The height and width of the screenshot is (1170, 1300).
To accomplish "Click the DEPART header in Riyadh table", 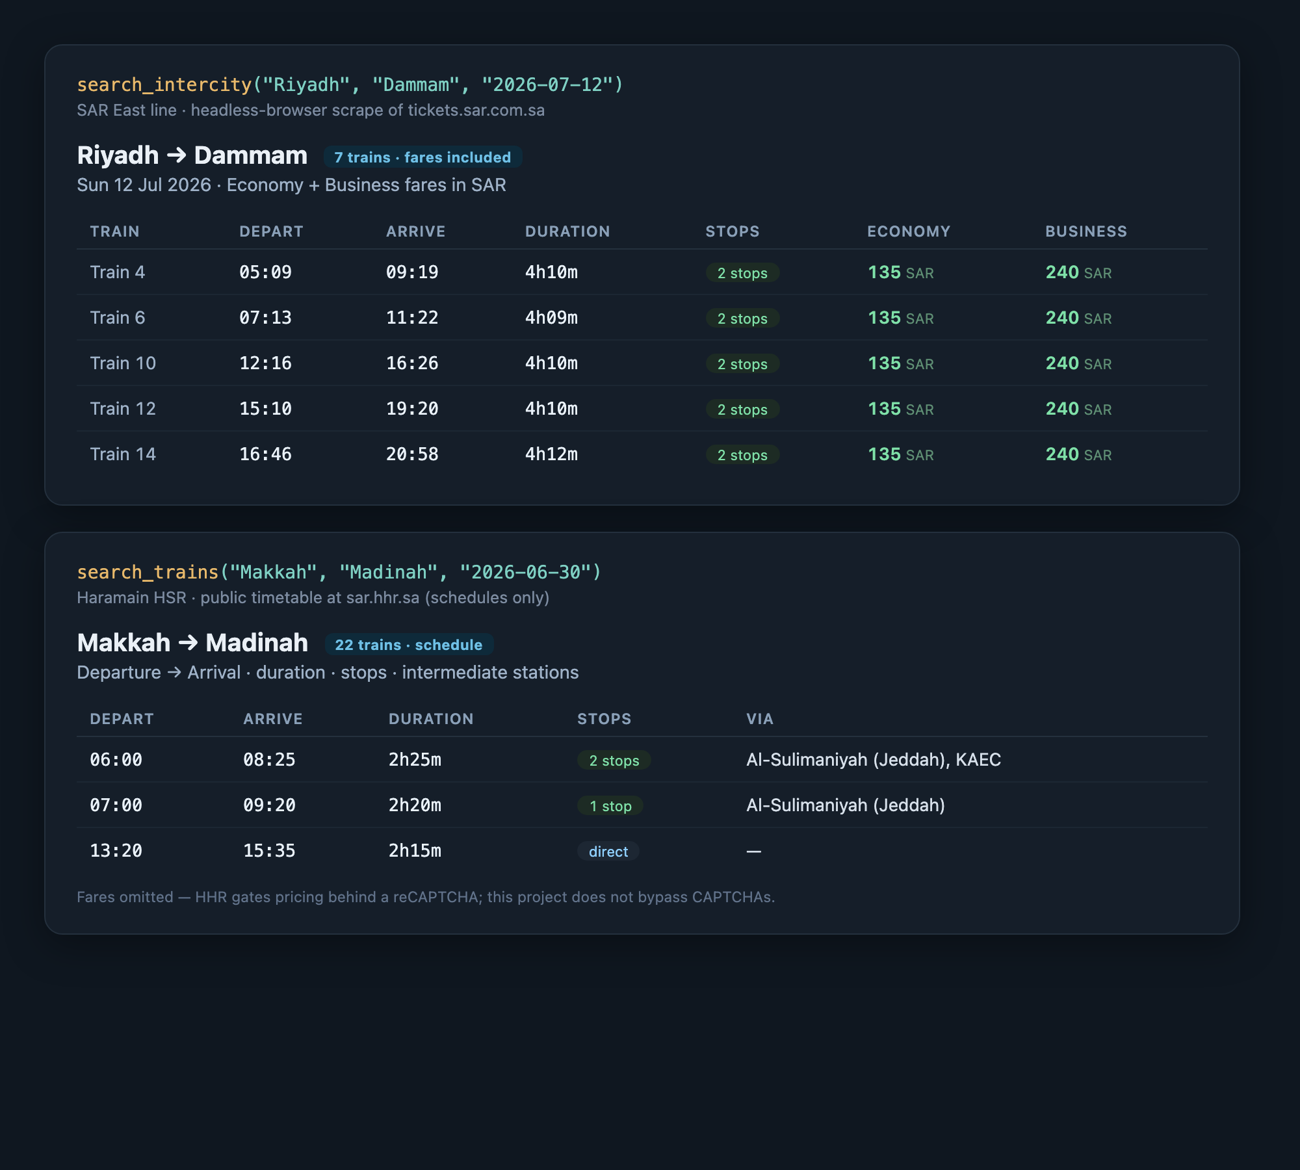I will (271, 231).
